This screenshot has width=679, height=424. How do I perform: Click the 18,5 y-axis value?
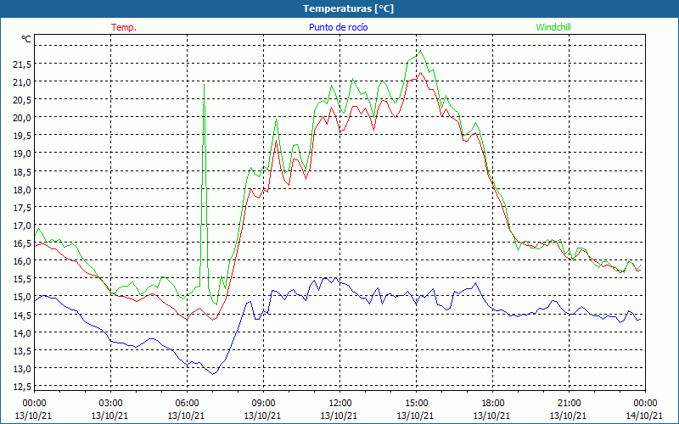tap(22, 172)
